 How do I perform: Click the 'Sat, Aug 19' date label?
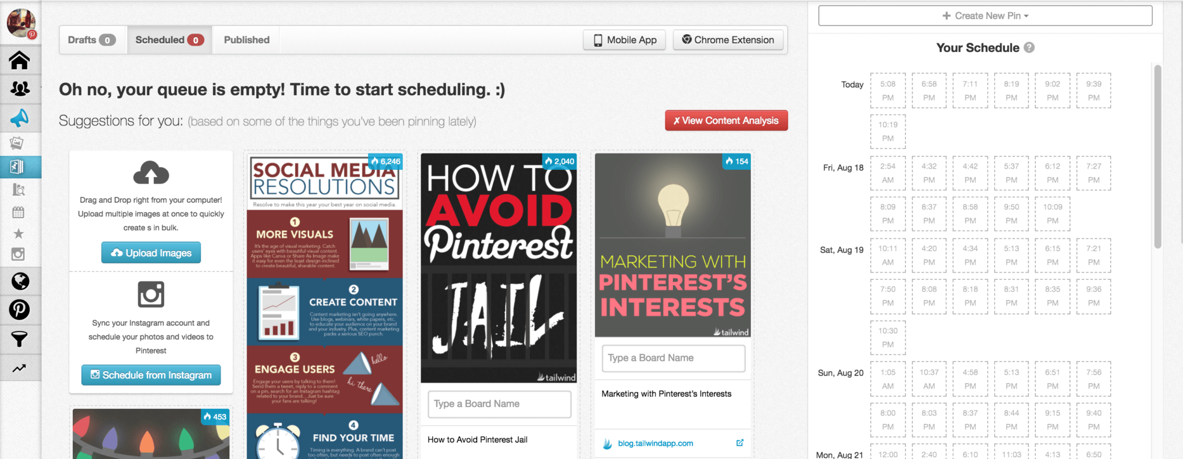842,250
